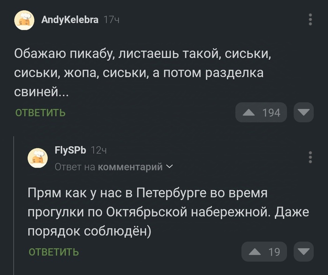
Task: Click the 19 rating count
Action: pyautogui.click(x=274, y=252)
